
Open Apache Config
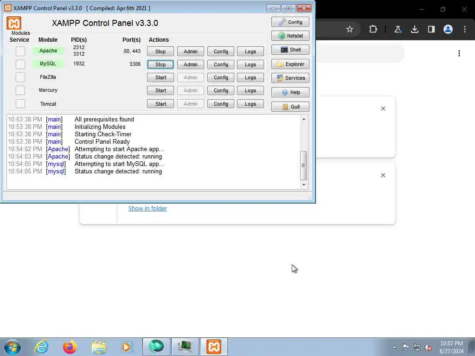click(x=221, y=51)
